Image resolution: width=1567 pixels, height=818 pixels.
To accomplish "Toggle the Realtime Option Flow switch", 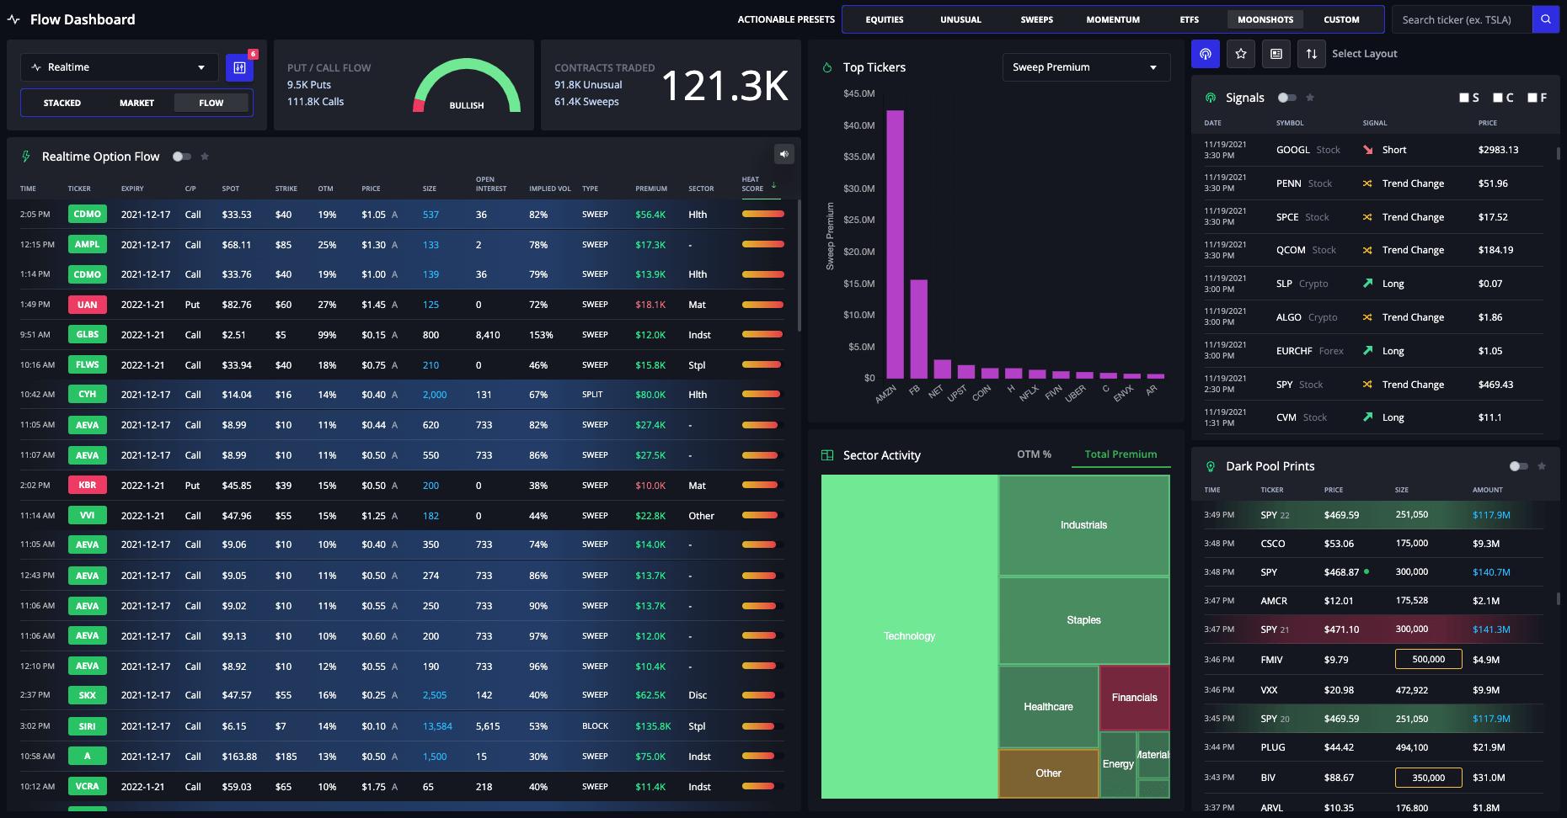I will [182, 157].
